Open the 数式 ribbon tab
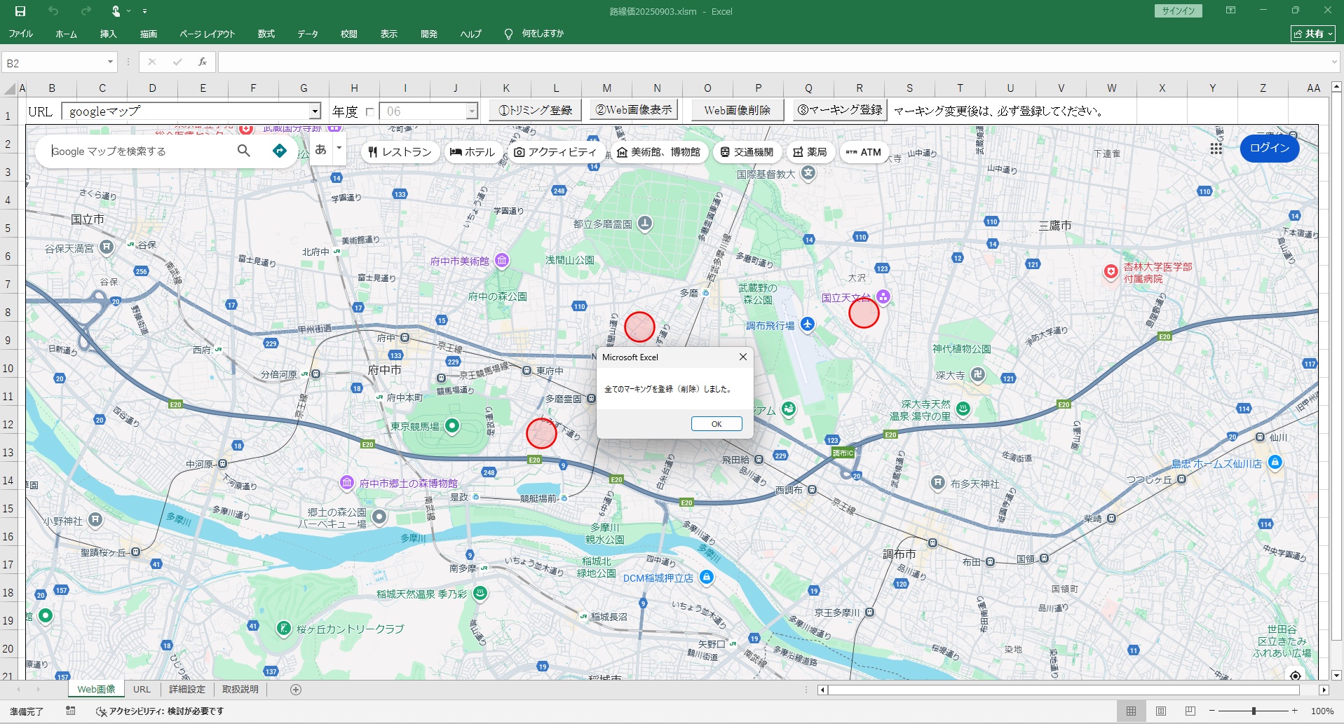This screenshot has width=1344, height=724. (266, 34)
